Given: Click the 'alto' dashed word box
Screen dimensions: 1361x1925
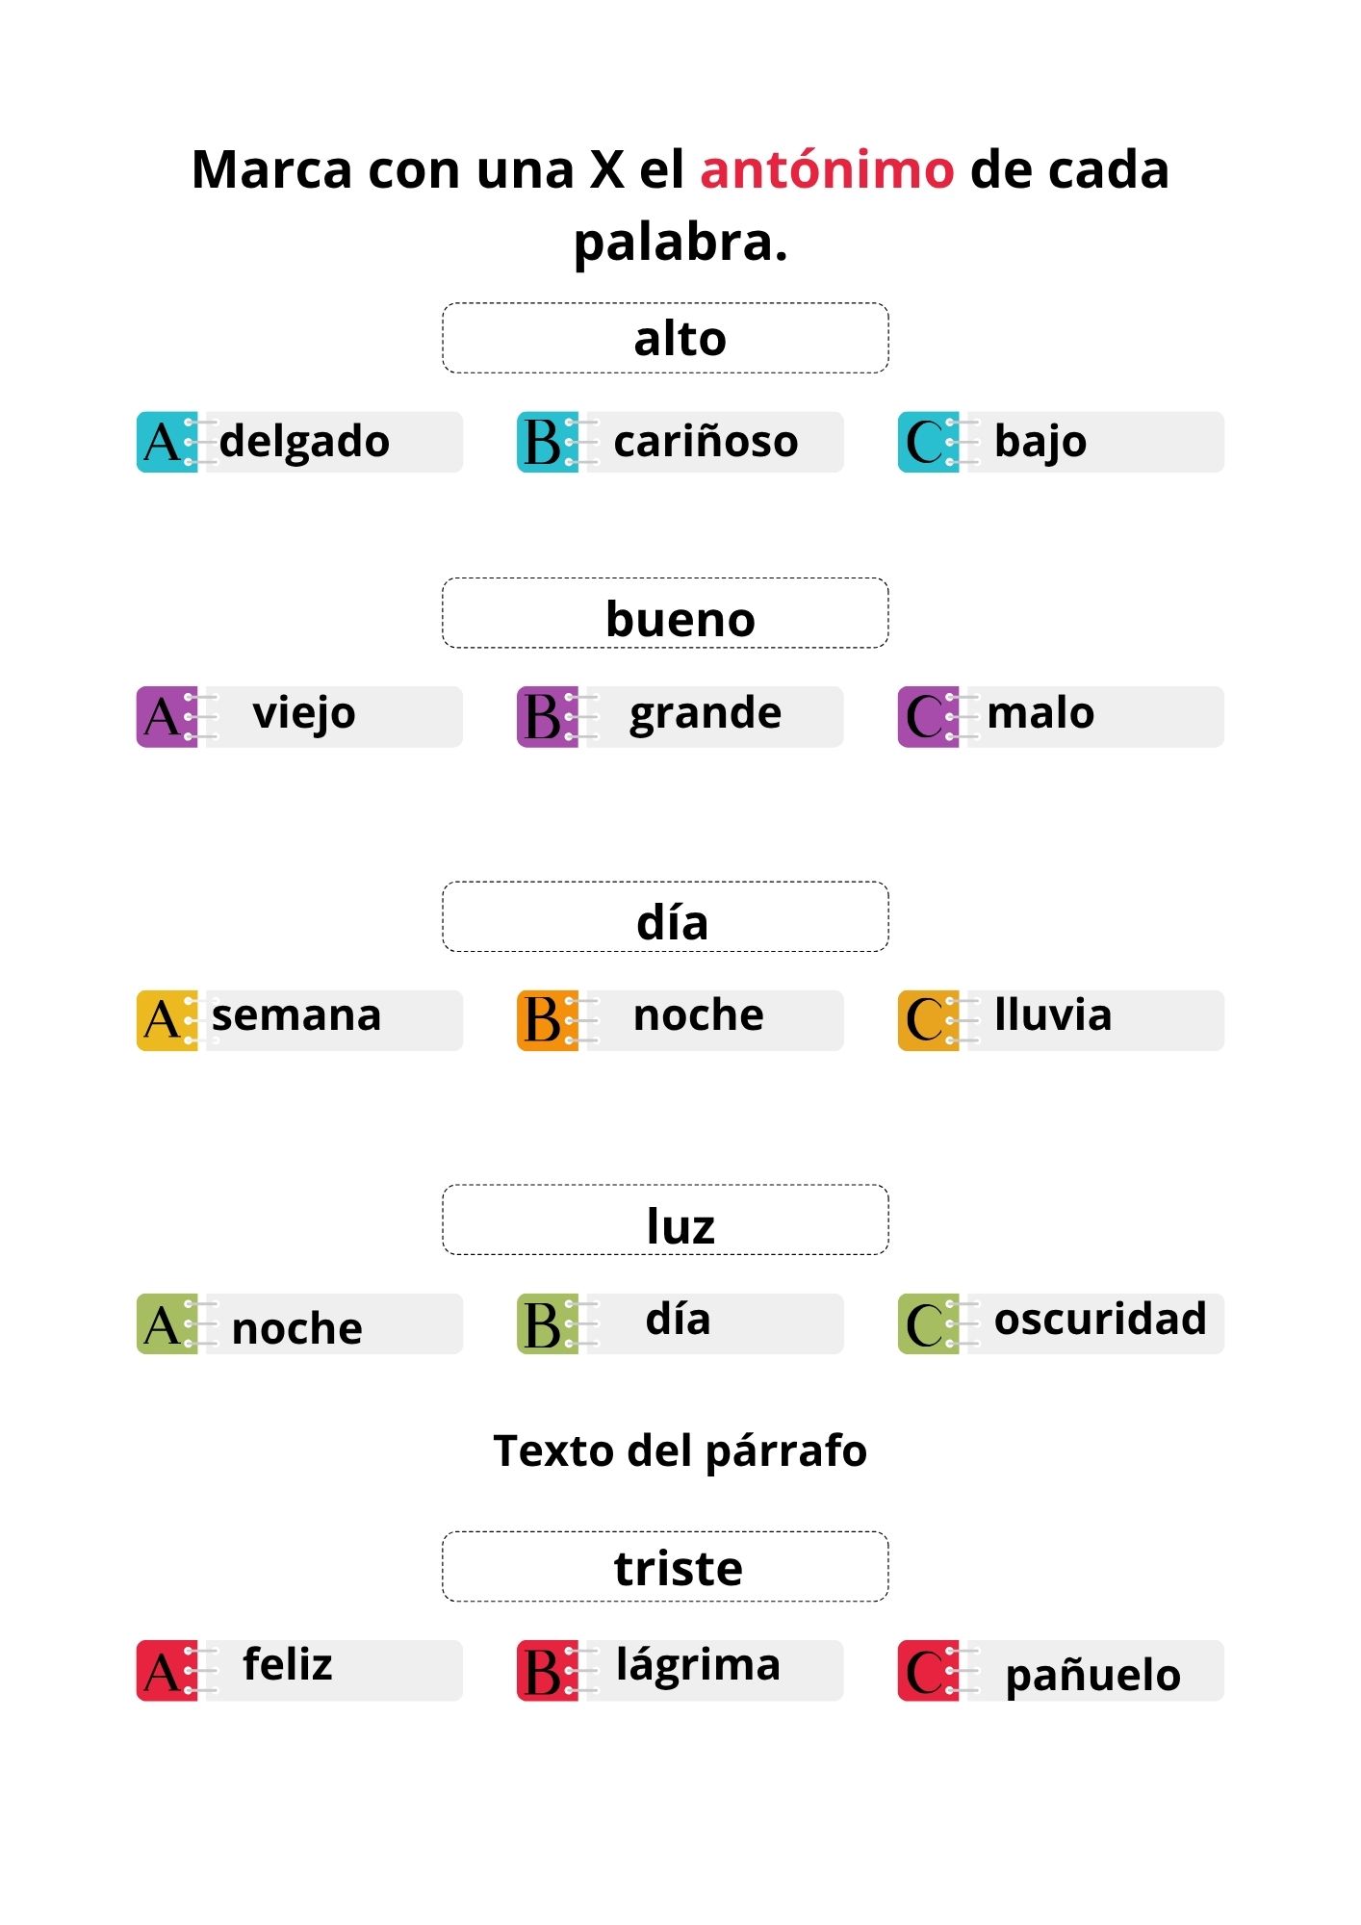Looking at the screenshot, I should point(665,338).
